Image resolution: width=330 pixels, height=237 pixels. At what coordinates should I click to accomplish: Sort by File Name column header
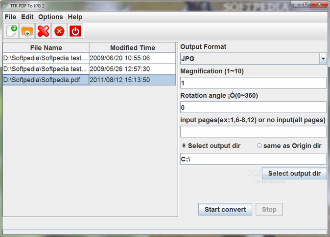pos(46,48)
